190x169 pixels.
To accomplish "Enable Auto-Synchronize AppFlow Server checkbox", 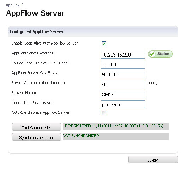I will [104, 113].
